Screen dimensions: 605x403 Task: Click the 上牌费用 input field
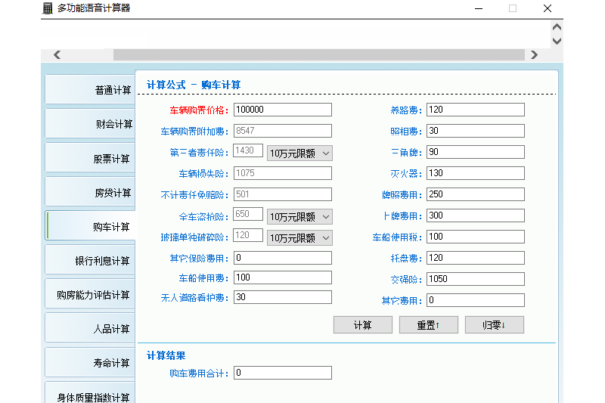pos(476,215)
